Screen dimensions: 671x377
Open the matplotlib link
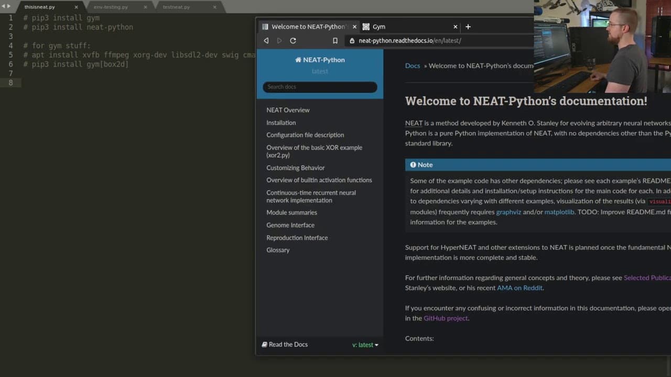coord(559,212)
